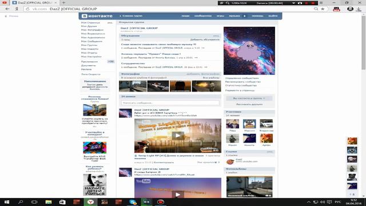Open the volume tray icon
Image resolution: width=366 pixels, height=206 pixels.
[323, 202]
